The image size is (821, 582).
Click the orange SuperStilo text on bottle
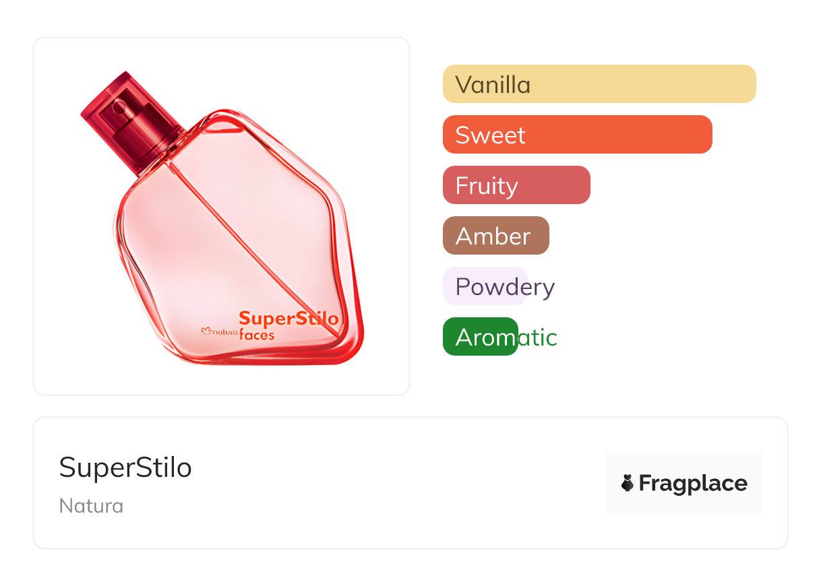click(288, 318)
